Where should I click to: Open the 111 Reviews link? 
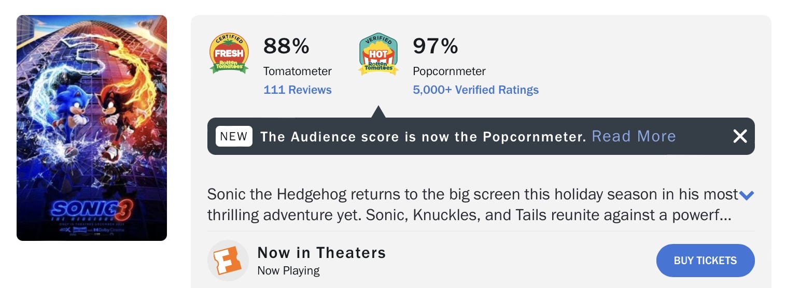(297, 90)
